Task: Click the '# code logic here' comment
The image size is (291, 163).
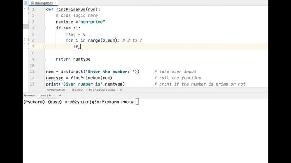Action: coord(77,16)
